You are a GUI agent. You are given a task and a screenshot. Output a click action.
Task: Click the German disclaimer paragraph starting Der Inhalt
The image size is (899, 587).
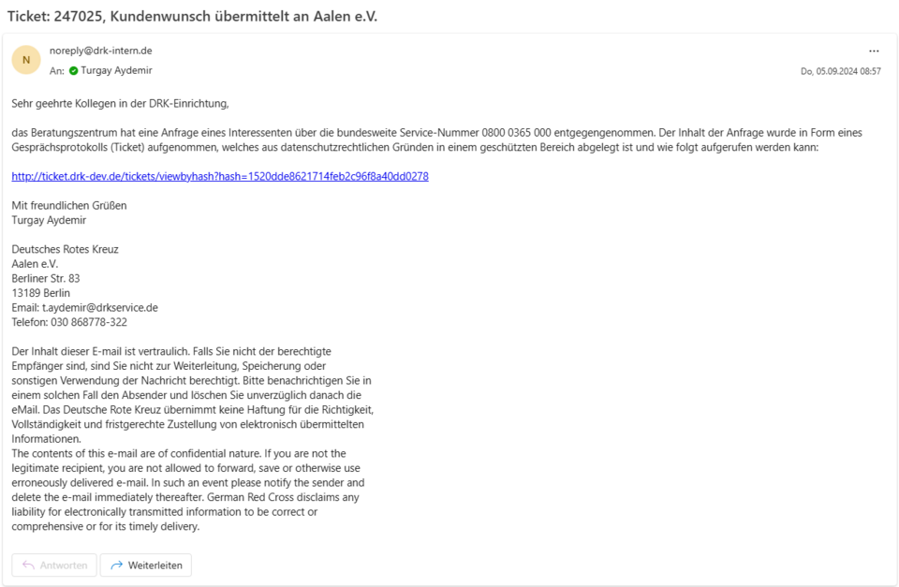(x=193, y=395)
